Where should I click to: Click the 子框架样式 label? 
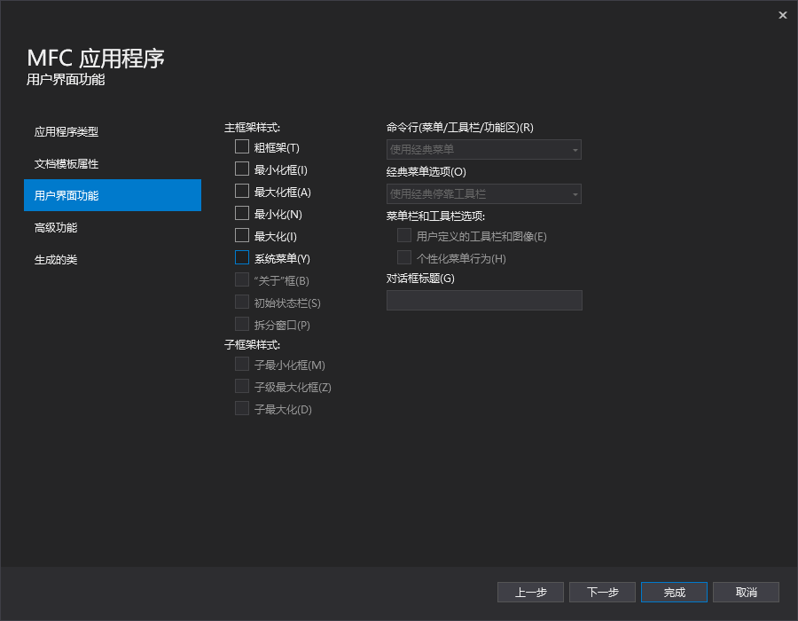253,345
